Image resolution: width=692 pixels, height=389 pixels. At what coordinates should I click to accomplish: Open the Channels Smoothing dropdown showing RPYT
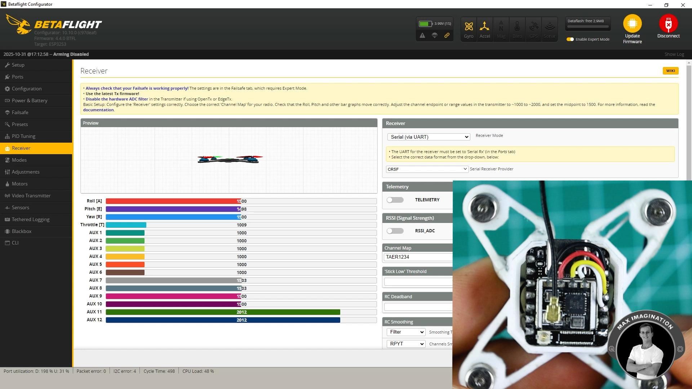[406, 344]
